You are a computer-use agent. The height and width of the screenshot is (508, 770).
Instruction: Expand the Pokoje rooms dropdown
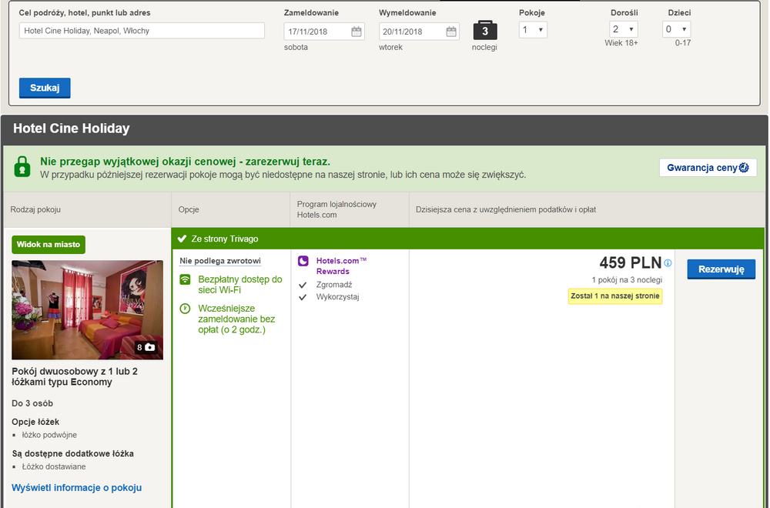pyautogui.click(x=533, y=30)
